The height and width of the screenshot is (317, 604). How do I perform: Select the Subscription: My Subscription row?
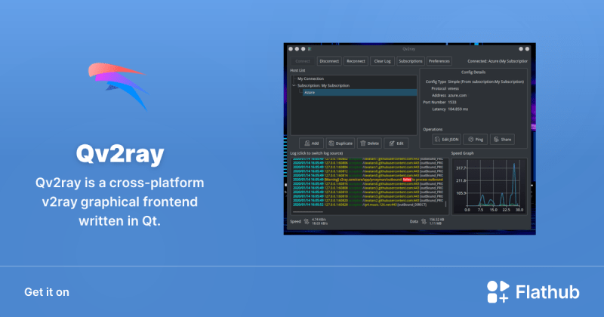pyautogui.click(x=323, y=85)
